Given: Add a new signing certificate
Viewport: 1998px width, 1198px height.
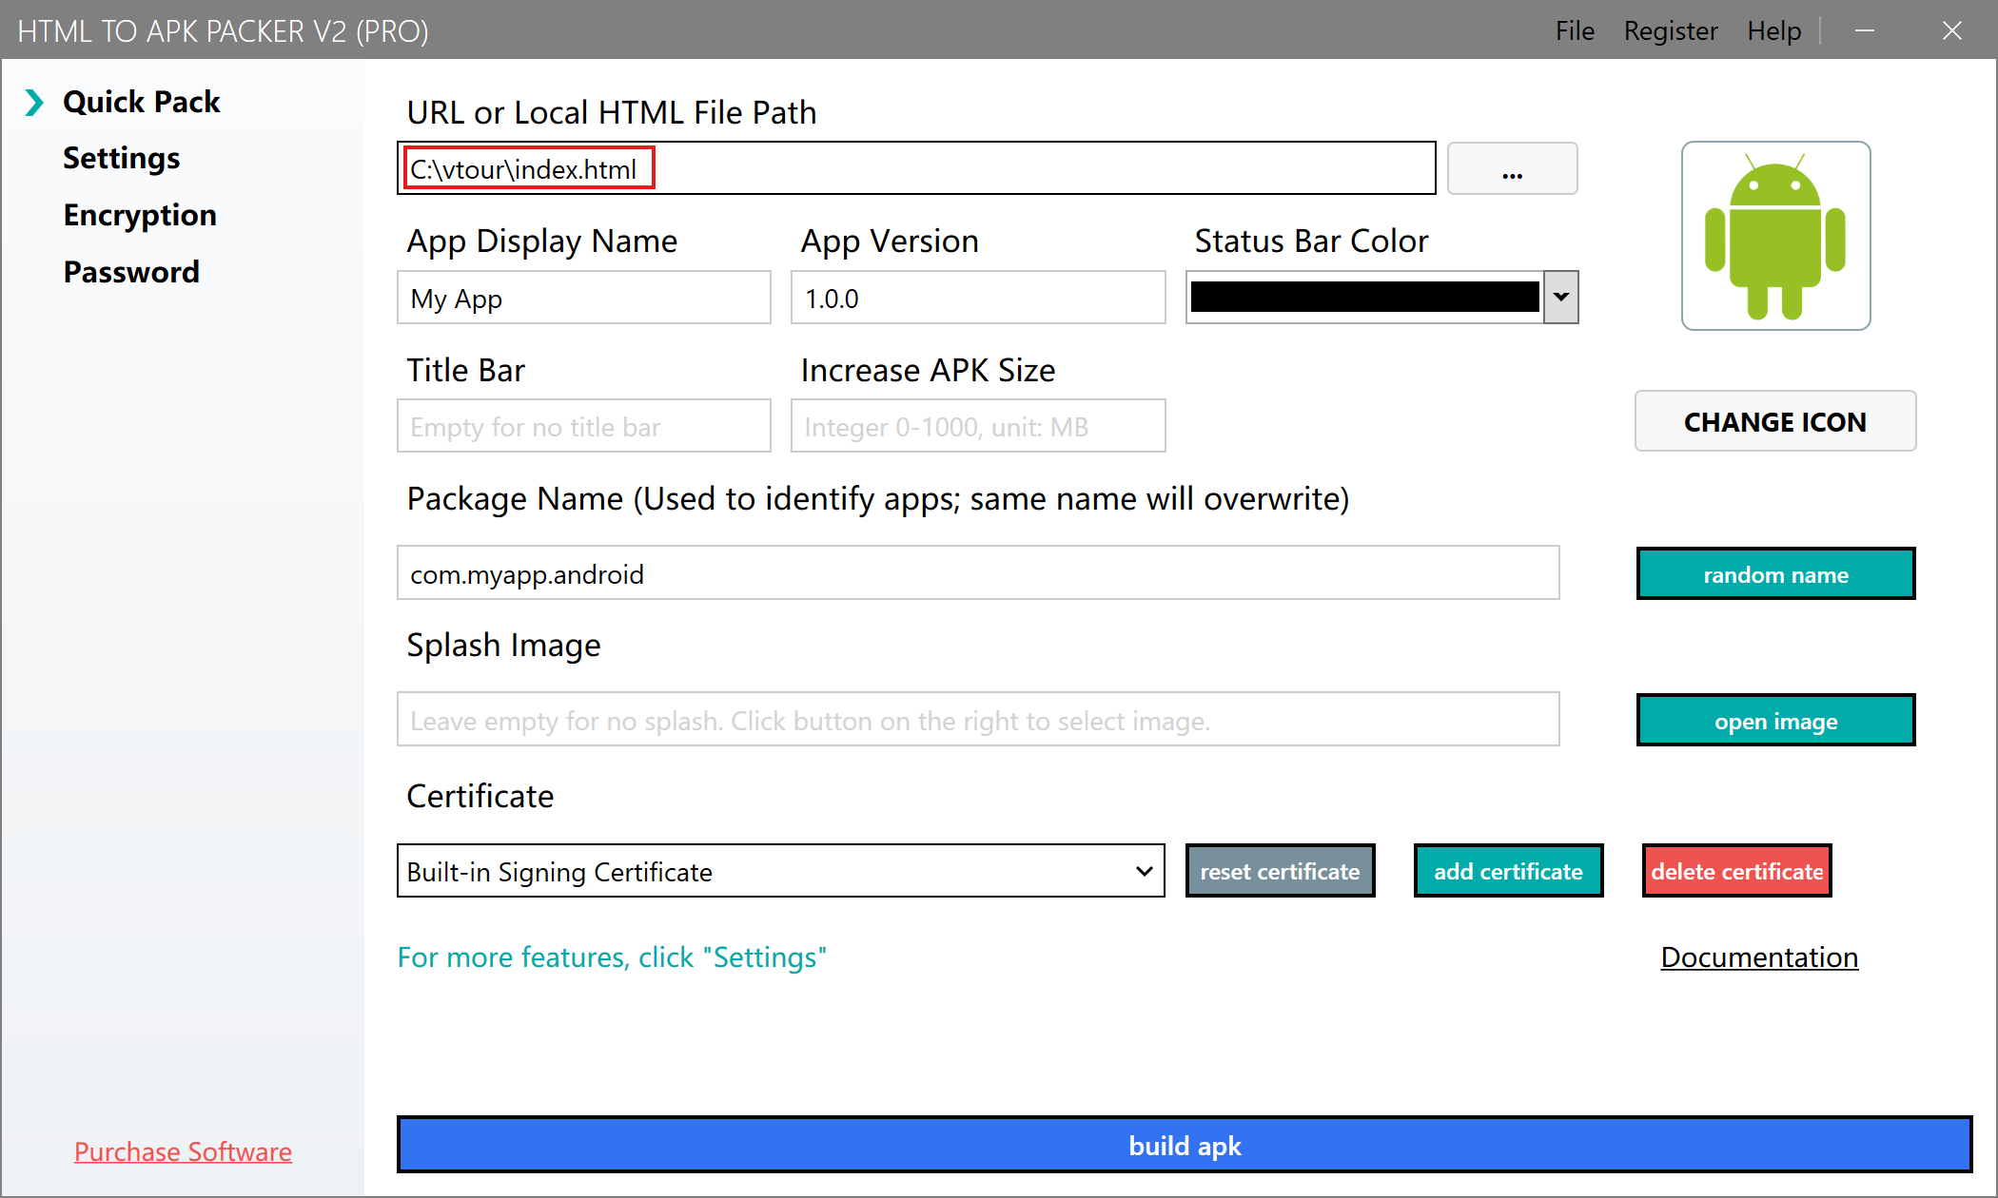Looking at the screenshot, I should pos(1508,871).
